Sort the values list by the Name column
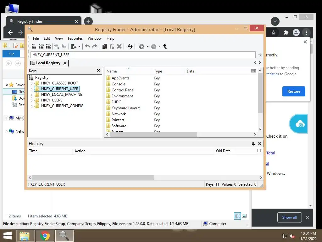The width and height of the screenshot is (322, 242). (x=112, y=71)
